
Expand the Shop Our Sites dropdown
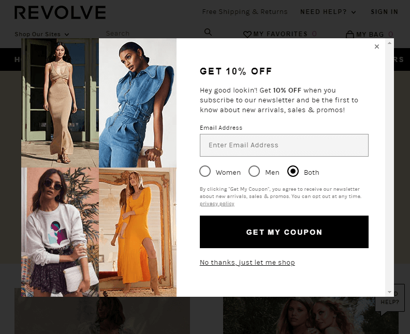(x=42, y=34)
